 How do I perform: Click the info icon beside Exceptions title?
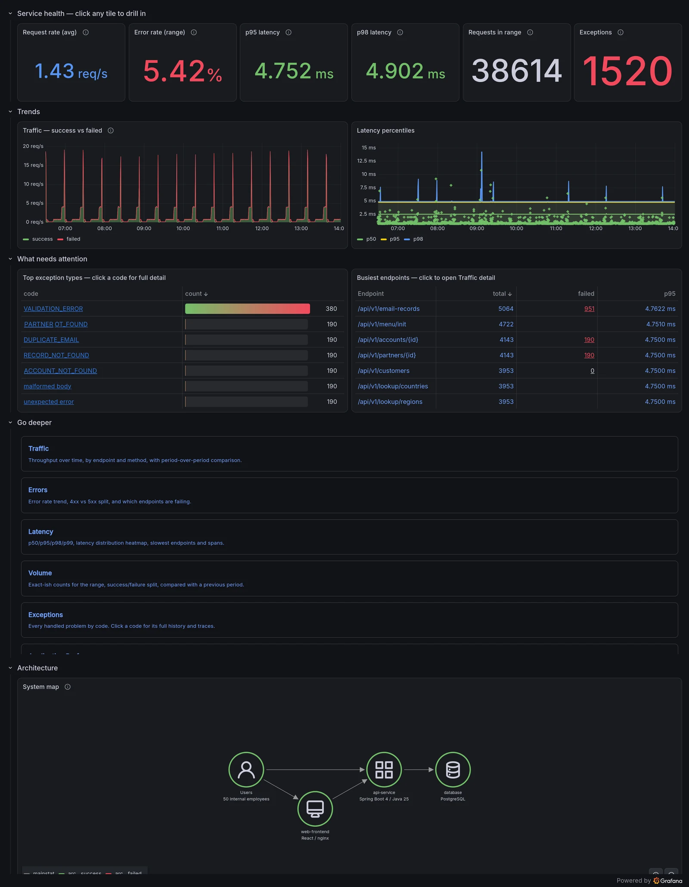[x=621, y=32]
